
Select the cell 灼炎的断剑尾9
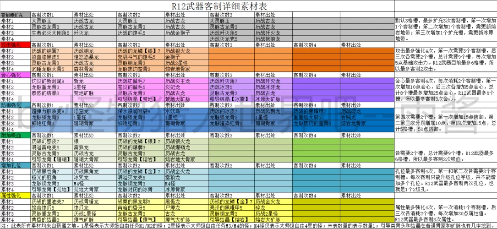pos(52,81)
